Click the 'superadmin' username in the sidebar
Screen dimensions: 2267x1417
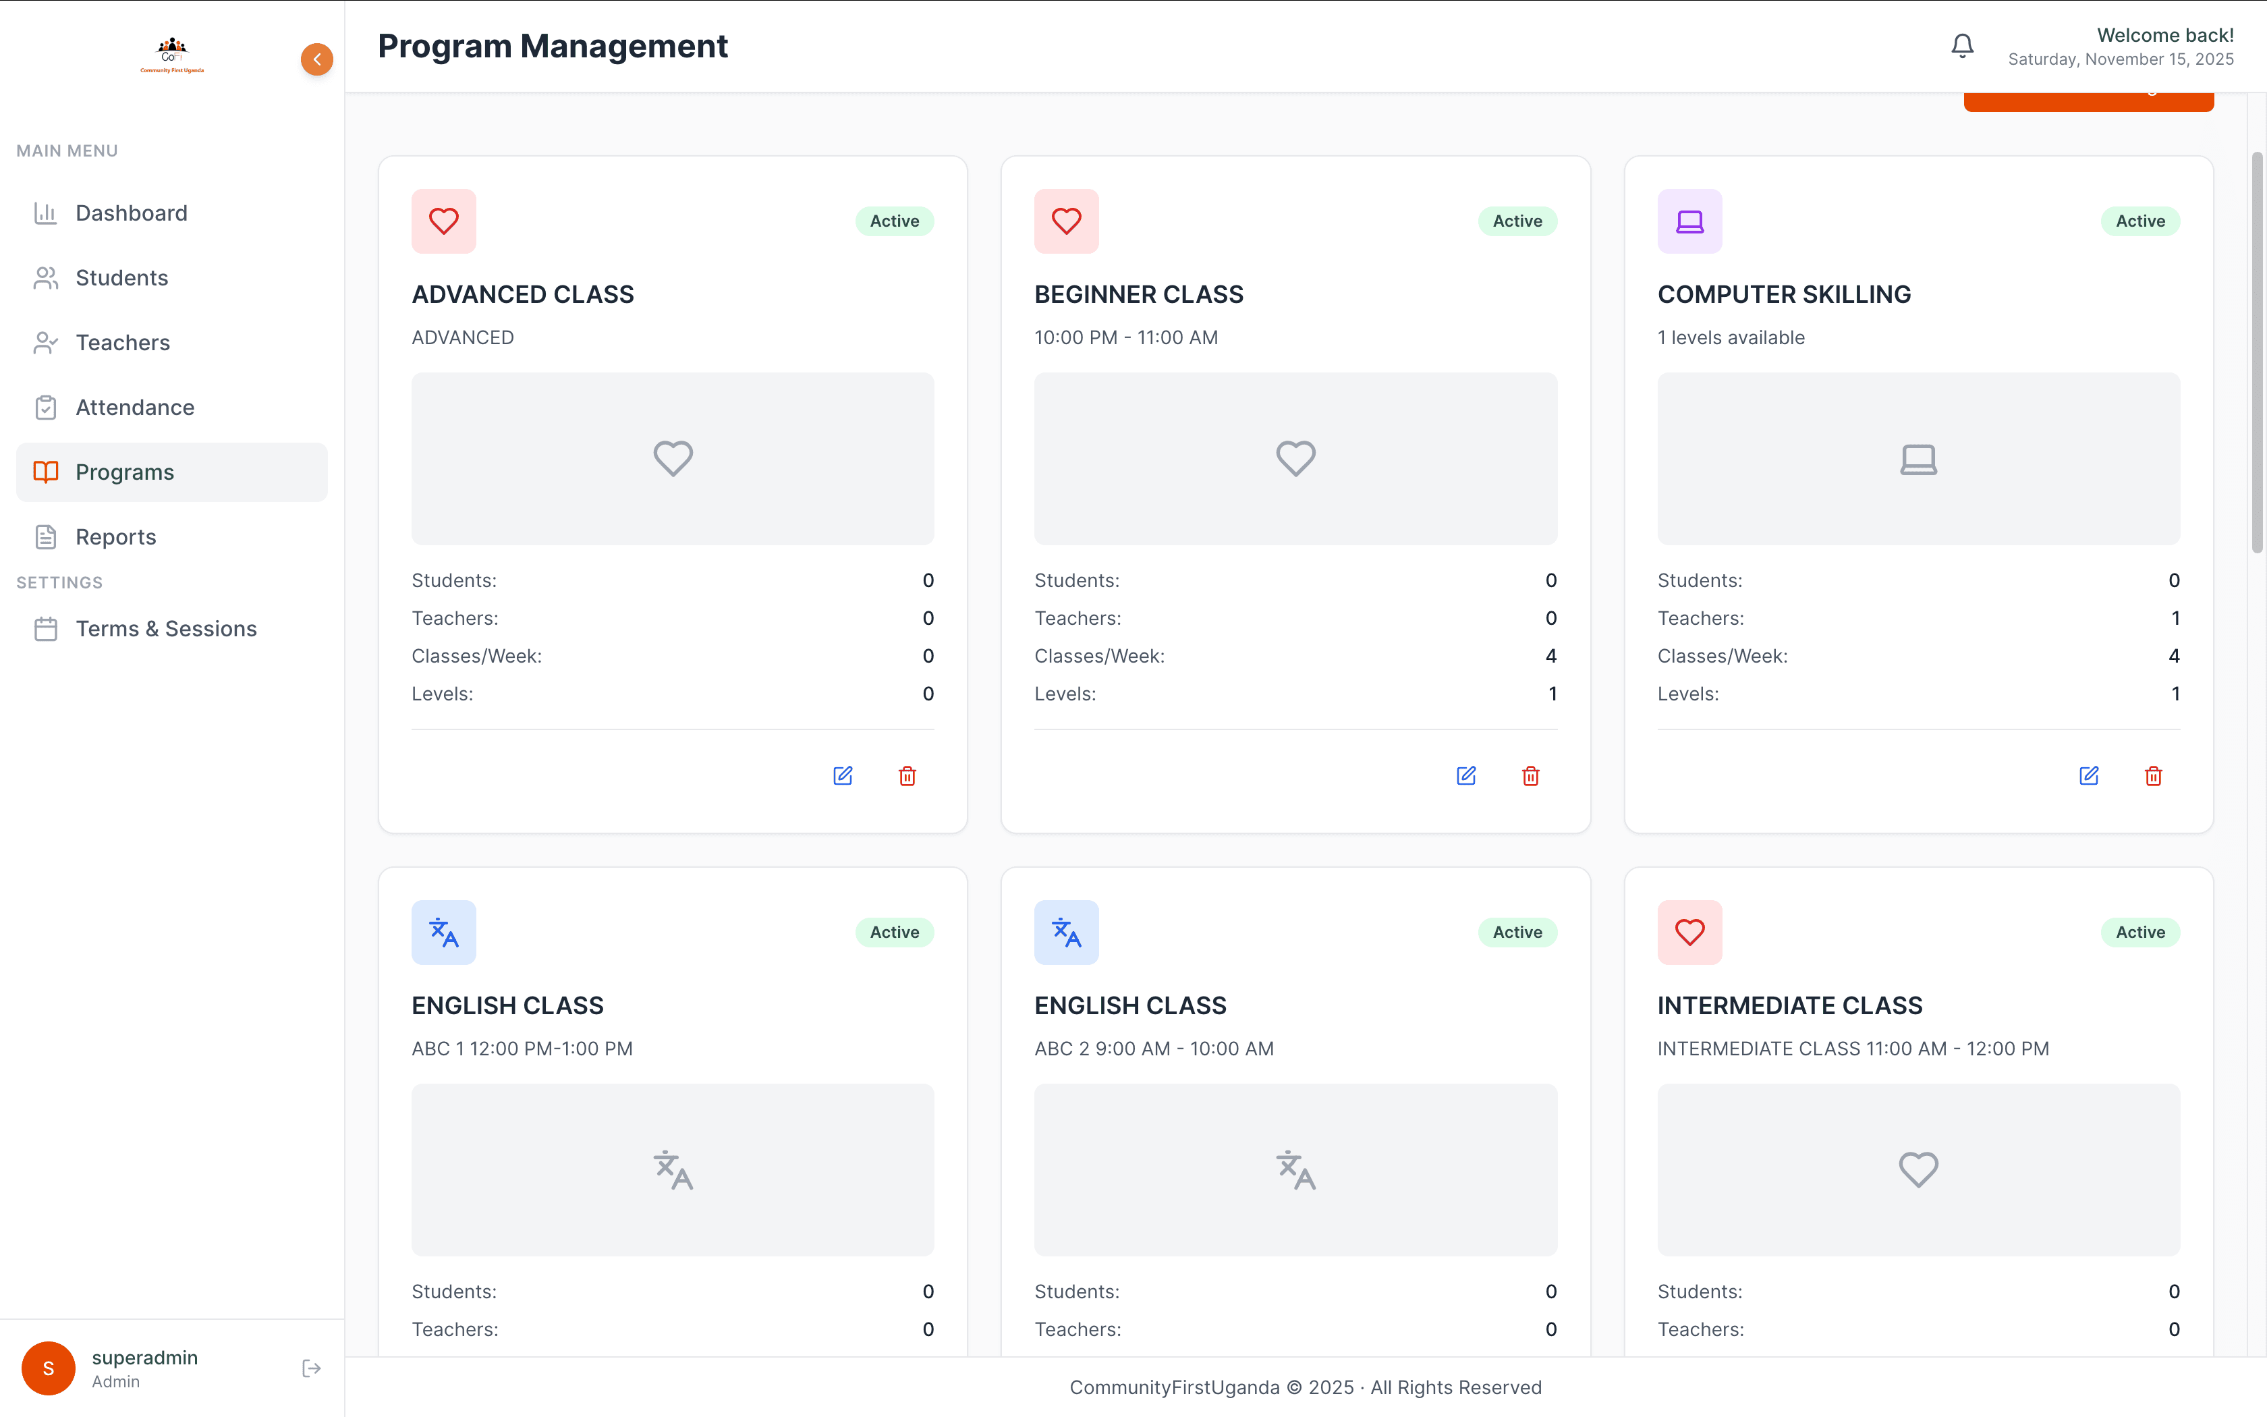point(144,1357)
